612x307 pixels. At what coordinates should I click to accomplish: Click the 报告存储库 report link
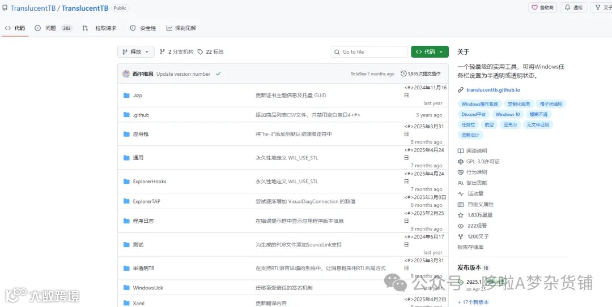point(470,247)
